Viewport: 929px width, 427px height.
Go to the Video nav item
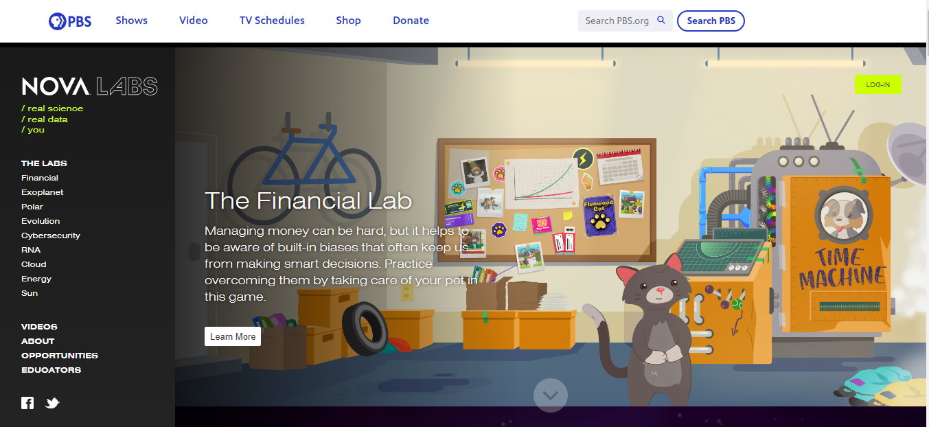194,21
